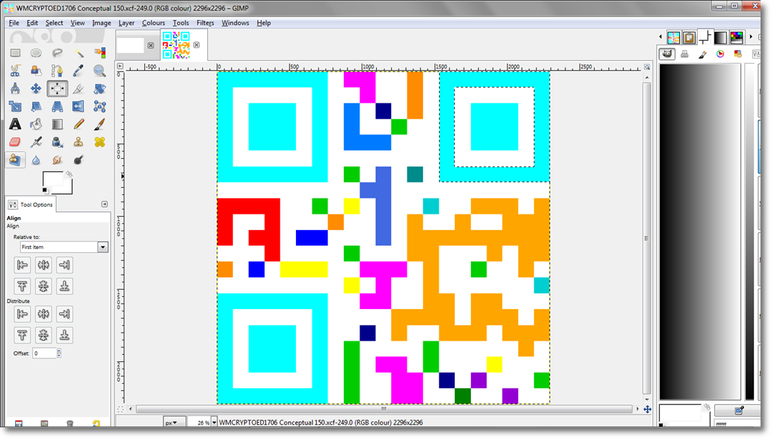Image resolution: width=772 pixels, height=439 pixels.
Task: Select the Foreground Select tool
Action: tap(36, 71)
